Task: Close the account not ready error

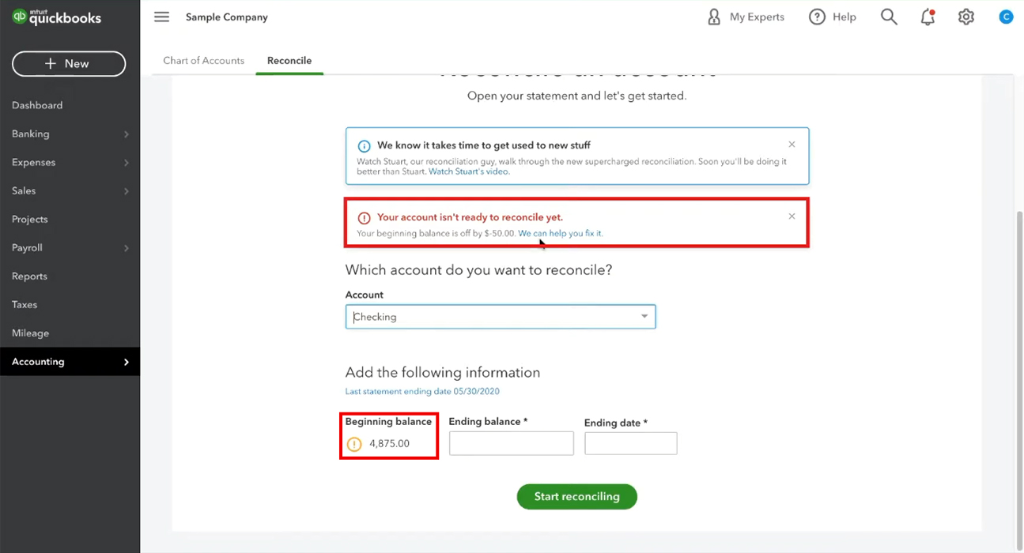Action: (x=792, y=216)
